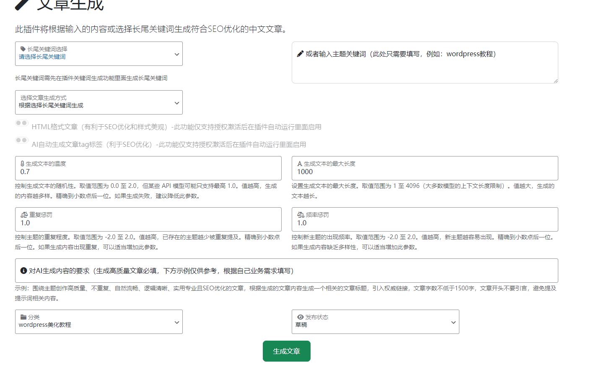Click the scale icon on 频率惩罚 field
Viewport: 609px width, 370px height.
tap(301, 214)
